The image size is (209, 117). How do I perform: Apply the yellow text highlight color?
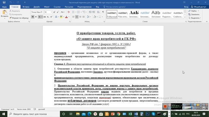(61, 17)
